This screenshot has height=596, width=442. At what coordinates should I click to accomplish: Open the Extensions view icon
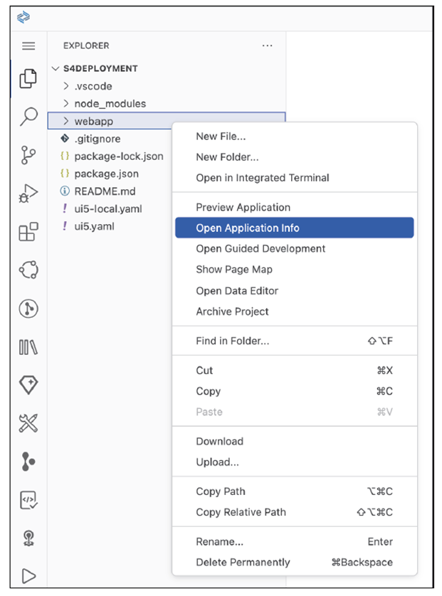(28, 231)
